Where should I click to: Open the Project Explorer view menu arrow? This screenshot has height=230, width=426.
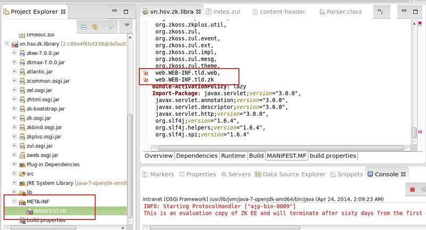pyautogui.click(x=127, y=25)
